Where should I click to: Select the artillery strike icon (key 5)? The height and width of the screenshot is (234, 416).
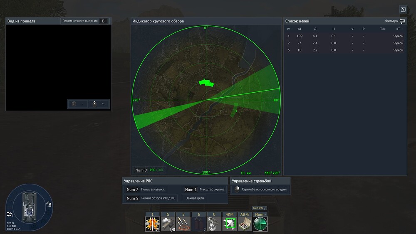[183, 224]
